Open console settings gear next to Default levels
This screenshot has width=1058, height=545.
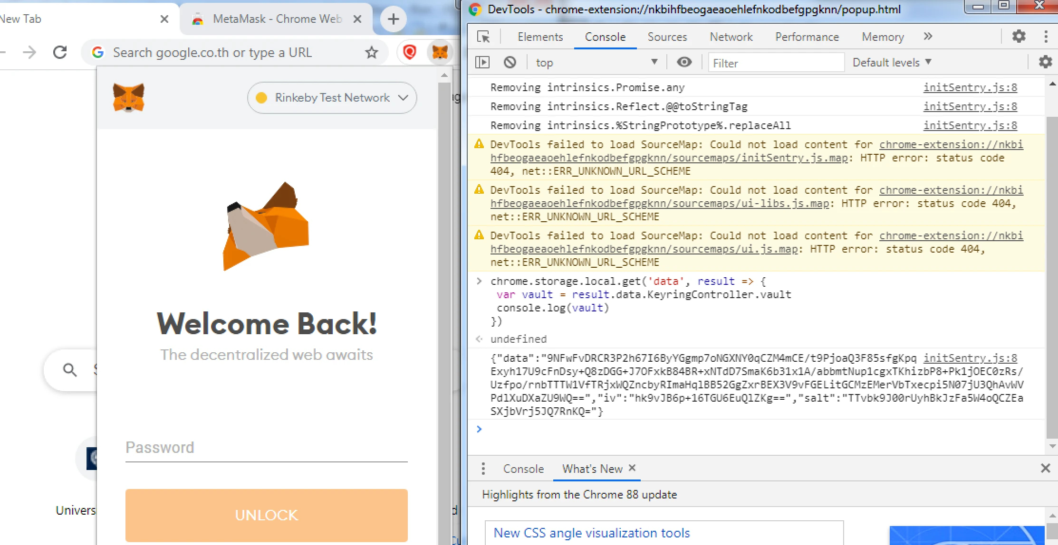tap(1045, 62)
